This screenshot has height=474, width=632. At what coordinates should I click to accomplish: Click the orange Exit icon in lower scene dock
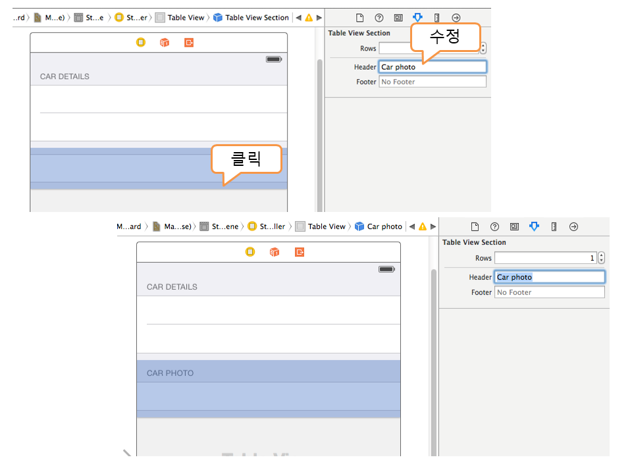(300, 252)
